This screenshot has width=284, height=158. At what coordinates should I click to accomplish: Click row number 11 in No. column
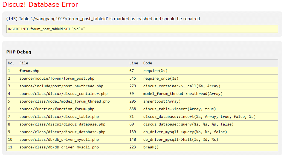[12, 147]
